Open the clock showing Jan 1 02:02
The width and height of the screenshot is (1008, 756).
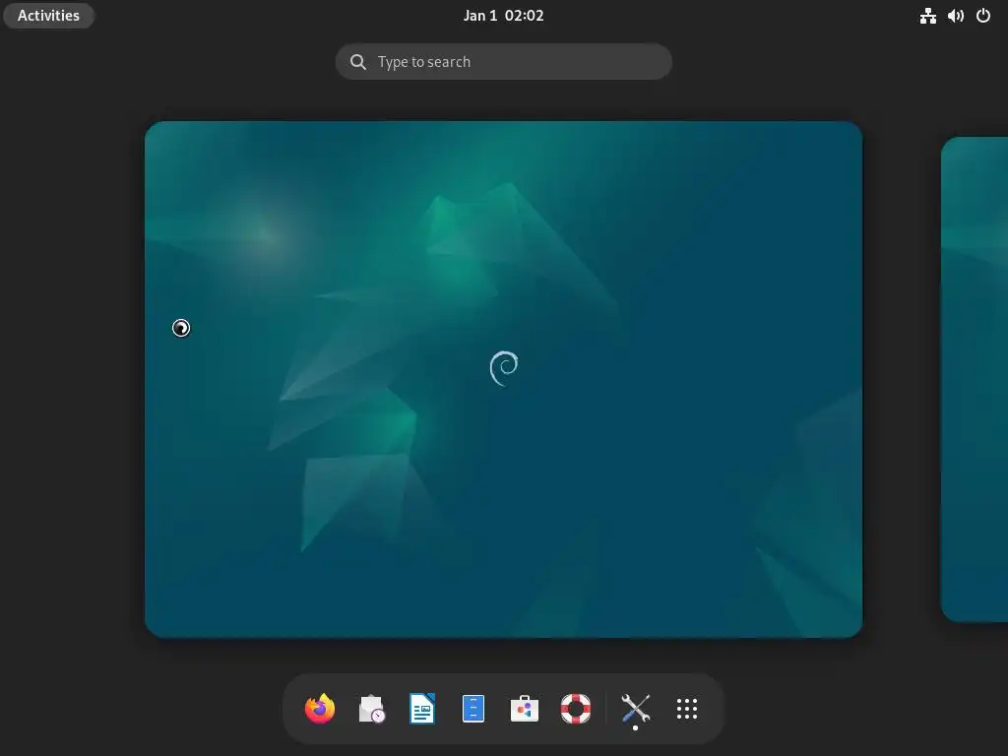coord(503,16)
